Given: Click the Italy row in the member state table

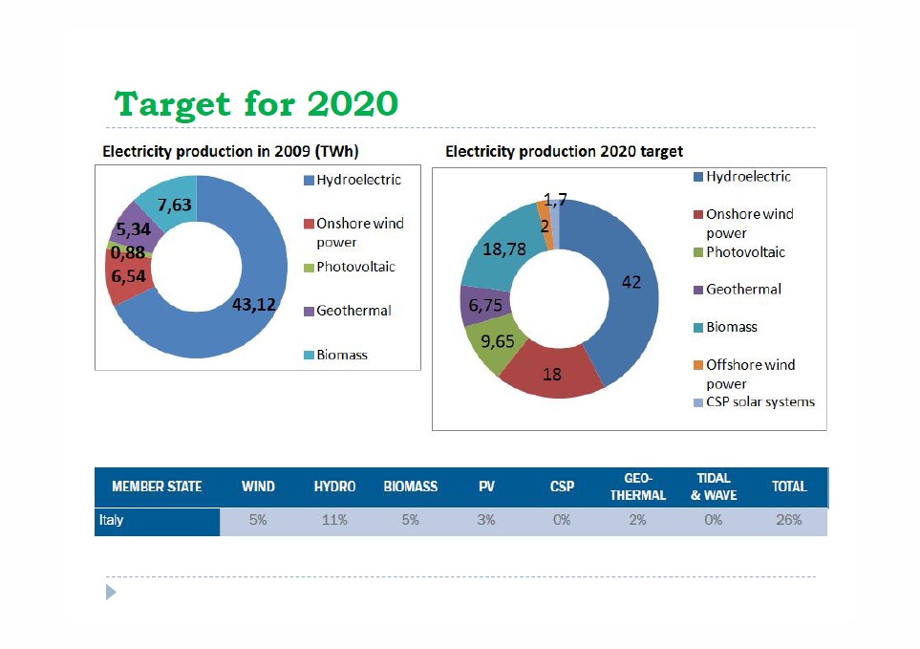Looking at the screenshot, I should click(x=158, y=521).
